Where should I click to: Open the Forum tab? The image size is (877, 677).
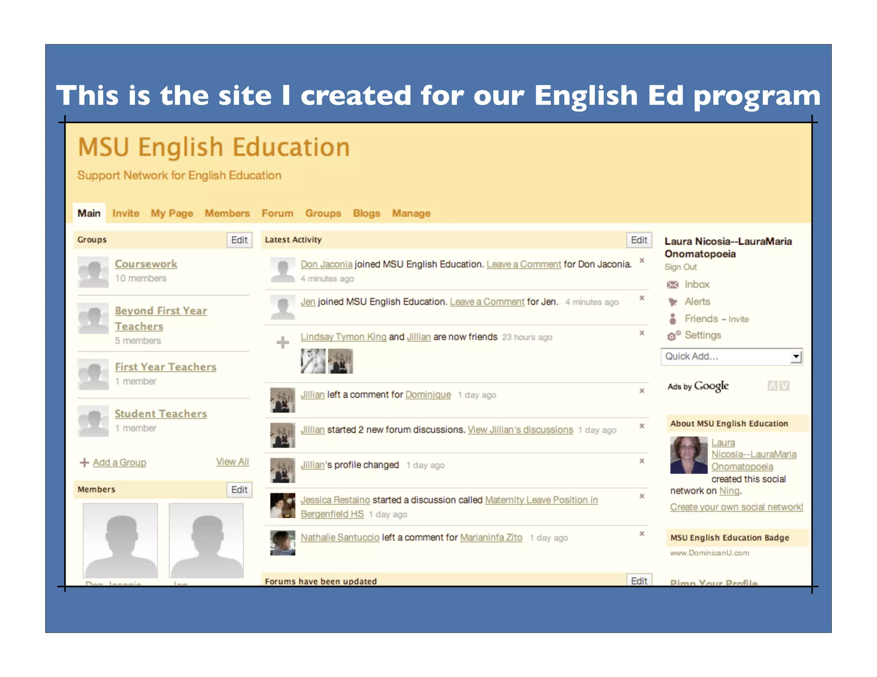click(277, 213)
